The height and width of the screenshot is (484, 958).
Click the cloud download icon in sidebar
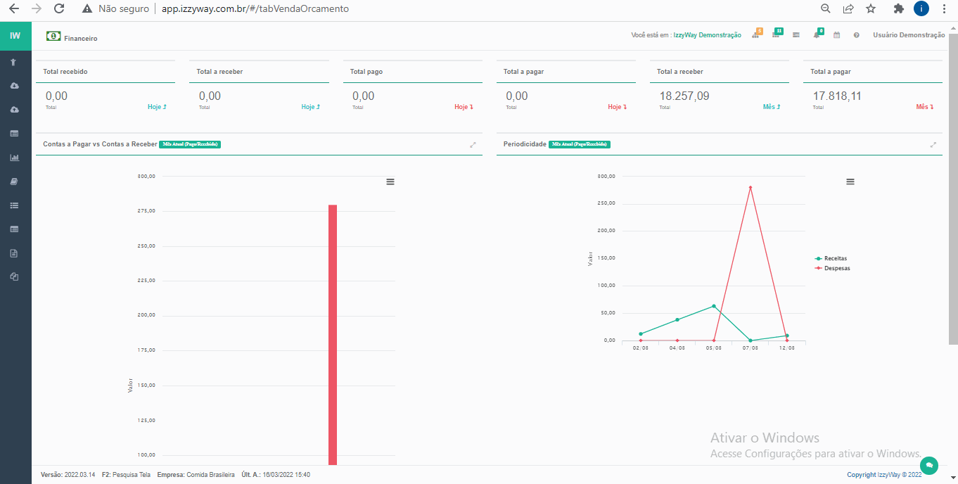tap(14, 86)
